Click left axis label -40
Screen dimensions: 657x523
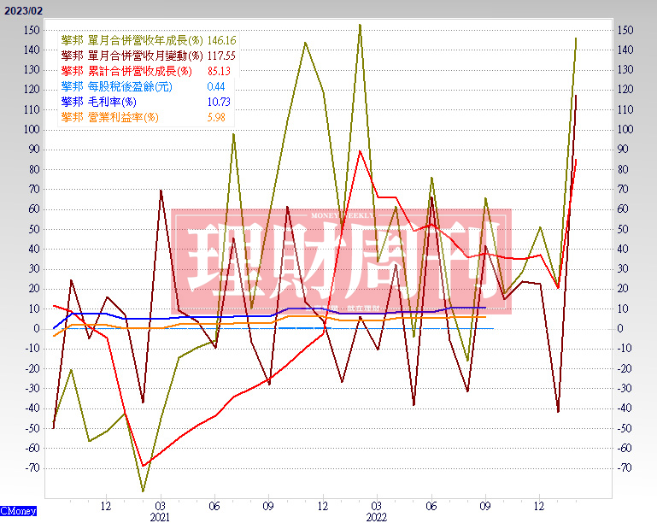pyautogui.click(x=32, y=408)
